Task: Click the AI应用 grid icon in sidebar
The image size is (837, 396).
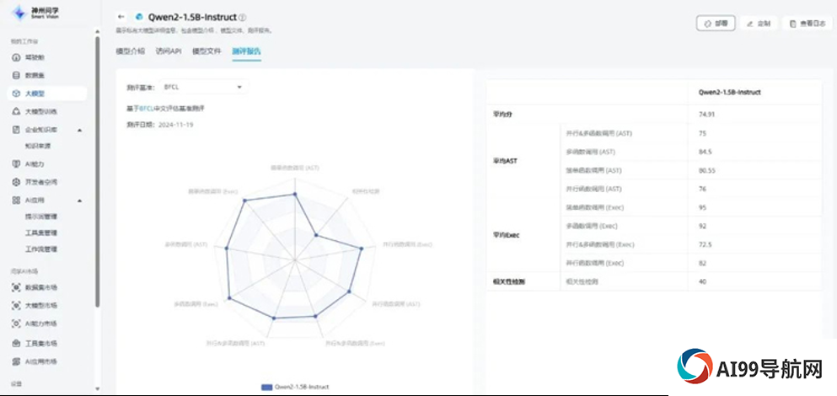Action: tap(16, 201)
